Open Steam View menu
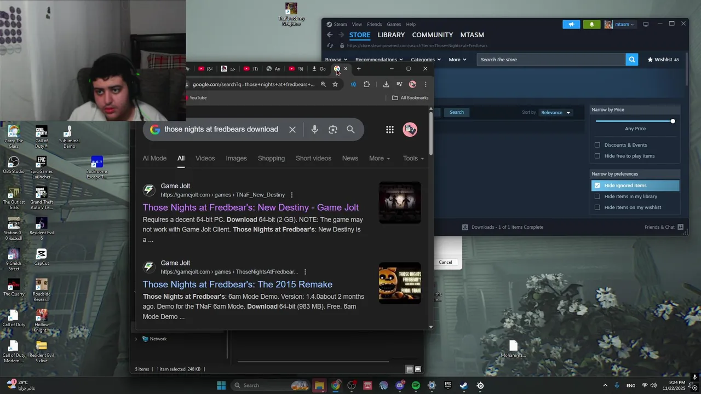 click(x=357, y=25)
